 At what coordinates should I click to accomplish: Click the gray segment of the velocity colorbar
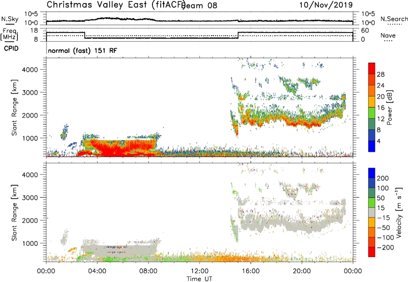tap(372, 212)
